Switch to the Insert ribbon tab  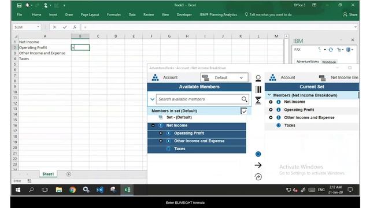[x=53, y=14]
